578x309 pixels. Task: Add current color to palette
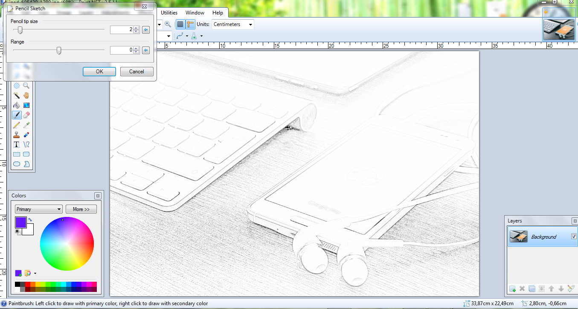pos(18,273)
